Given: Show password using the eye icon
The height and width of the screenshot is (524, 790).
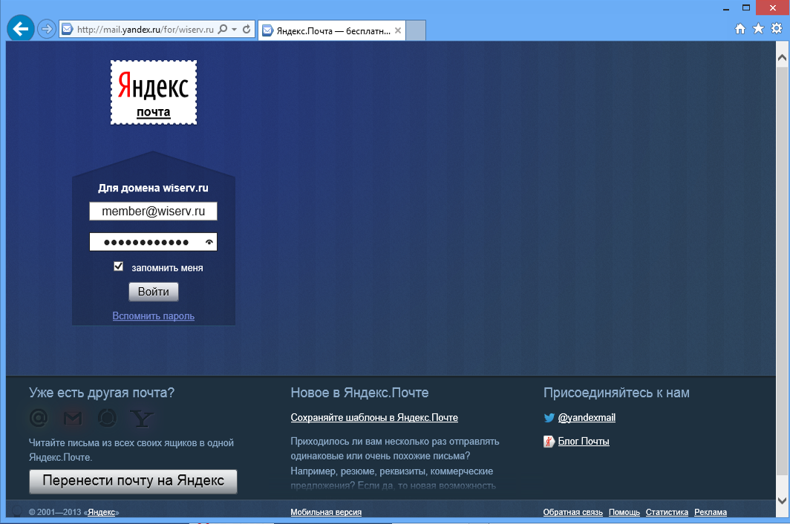Looking at the screenshot, I should click(209, 242).
